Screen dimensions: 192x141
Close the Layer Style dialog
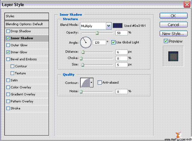coord(187,4)
